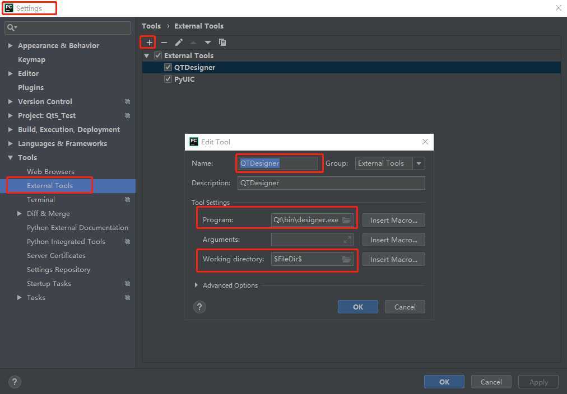Expand the Arguments field editor icon
This screenshot has height=394, width=567.
[347, 240]
